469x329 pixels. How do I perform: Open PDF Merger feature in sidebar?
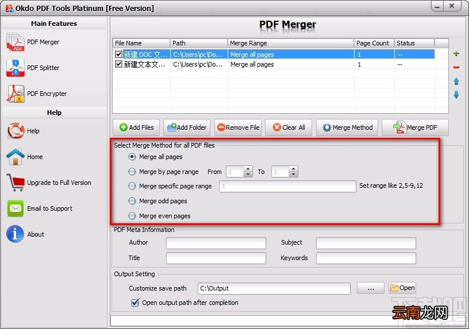pyautogui.click(x=33, y=42)
